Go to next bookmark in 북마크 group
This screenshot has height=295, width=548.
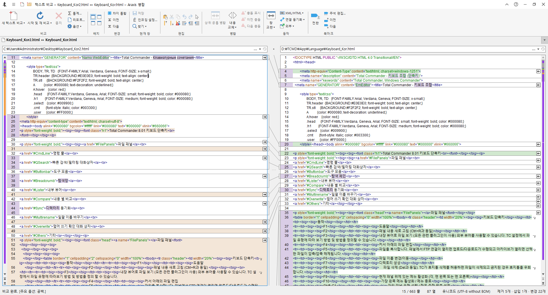[x=330, y=26]
